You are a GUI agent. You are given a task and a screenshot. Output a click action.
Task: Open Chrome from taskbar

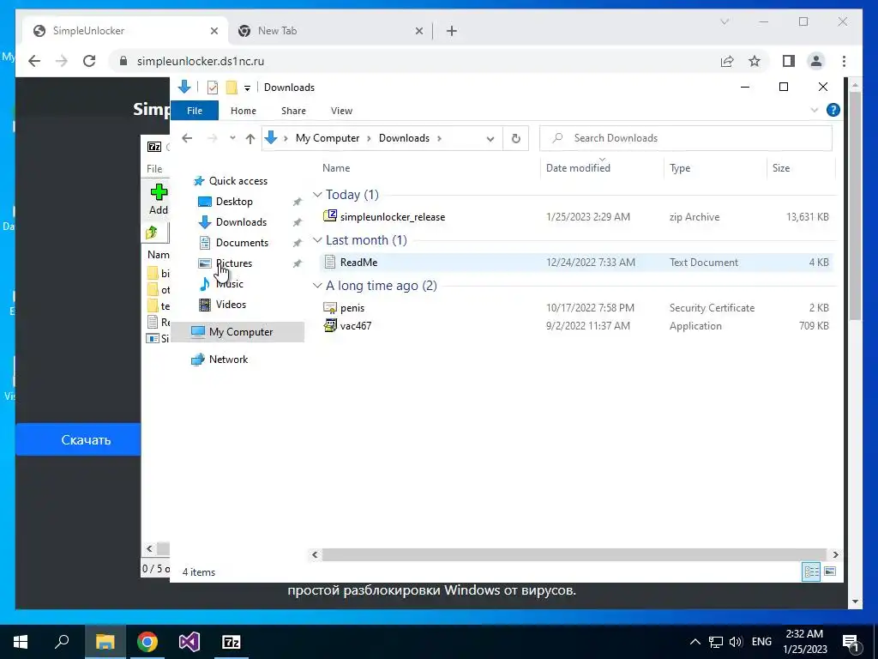pyautogui.click(x=147, y=642)
